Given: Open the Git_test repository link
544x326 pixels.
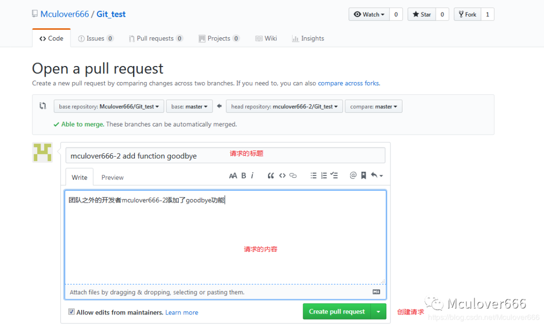Looking at the screenshot, I should (111, 14).
